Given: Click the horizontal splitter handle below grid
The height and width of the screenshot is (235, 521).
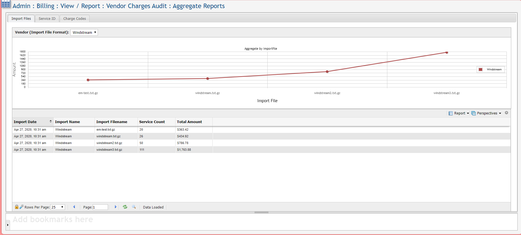Looking at the screenshot, I should click(261, 212).
